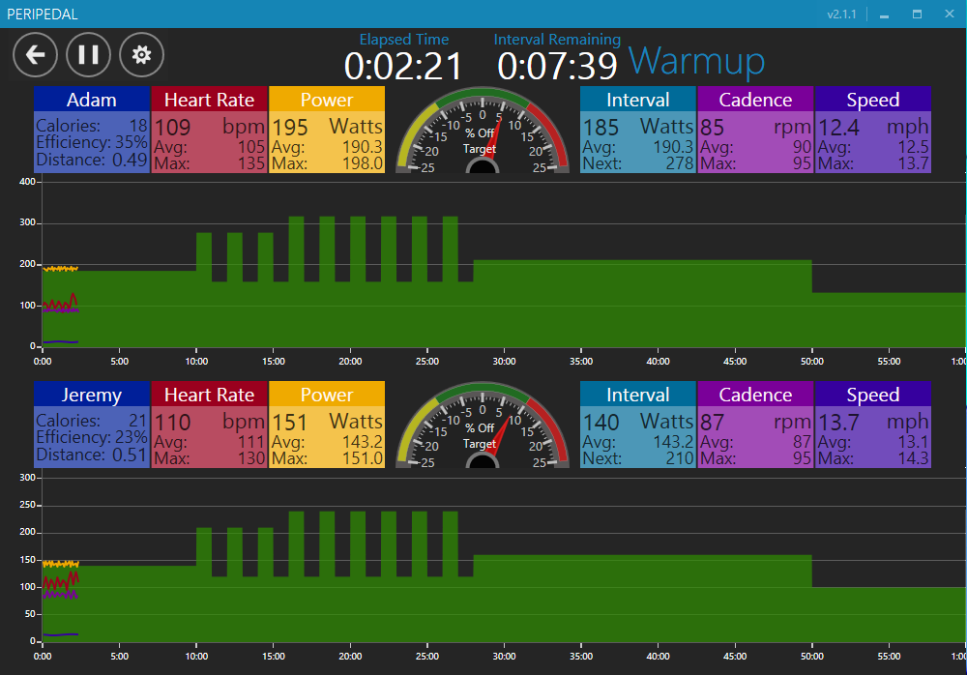The height and width of the screenshot is (675, 967).
Task: Click Jeremy's Speed tile header
Action: (872, 395)
